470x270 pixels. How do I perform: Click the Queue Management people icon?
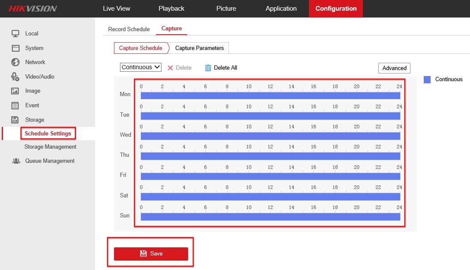click(x=16, y=161)
